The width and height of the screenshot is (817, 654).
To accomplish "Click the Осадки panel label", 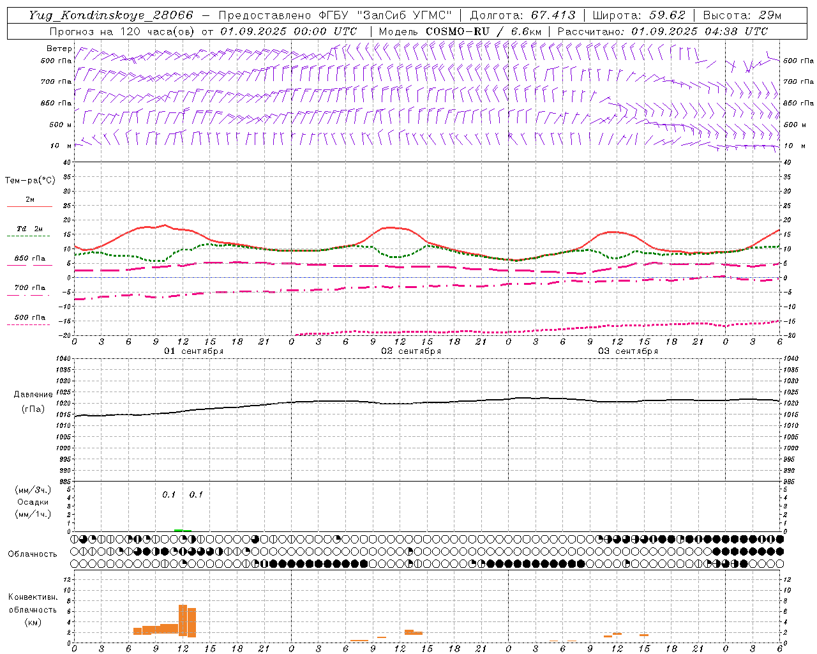I will 33,502.
